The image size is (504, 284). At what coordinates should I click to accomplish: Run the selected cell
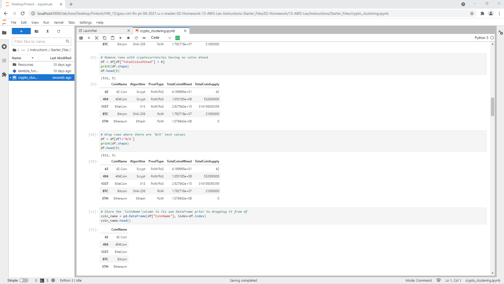(120, 38)
